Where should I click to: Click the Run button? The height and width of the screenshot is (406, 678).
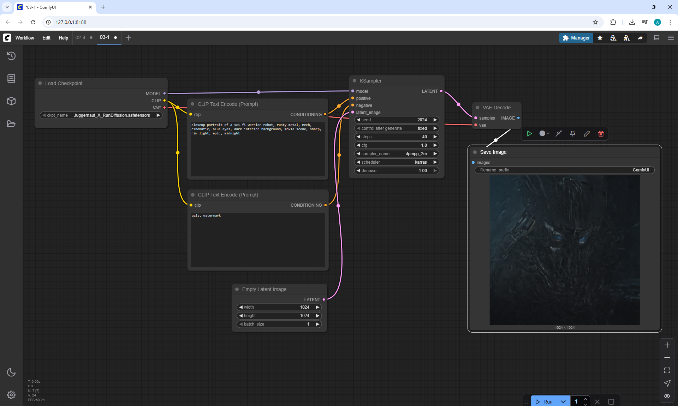pos(544,402)
